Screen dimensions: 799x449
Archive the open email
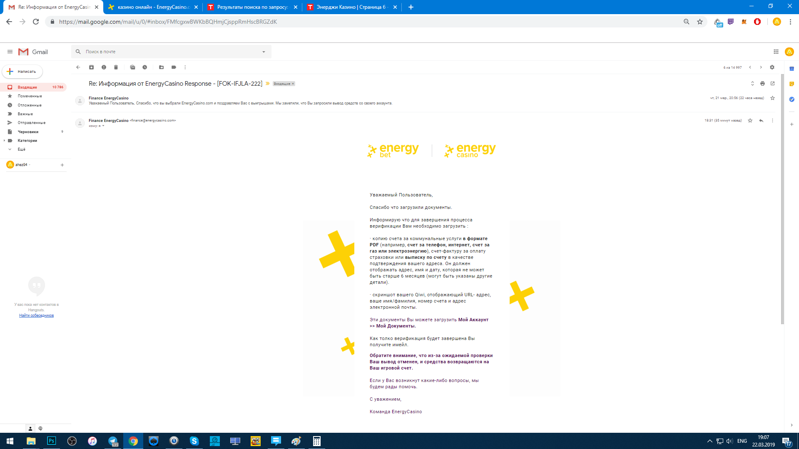coord(91,67)
